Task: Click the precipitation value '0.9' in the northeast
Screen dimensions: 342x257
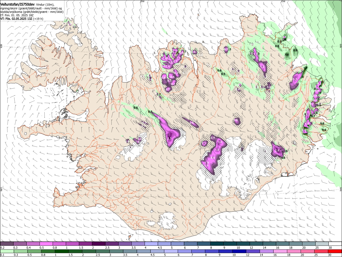Action: click(x=295, y=50)
